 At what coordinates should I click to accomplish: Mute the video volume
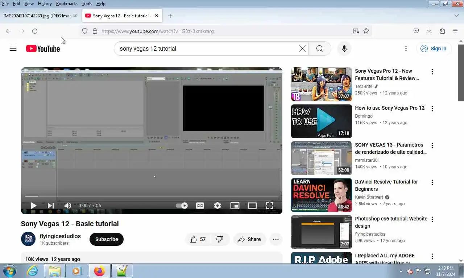point(68,206)
